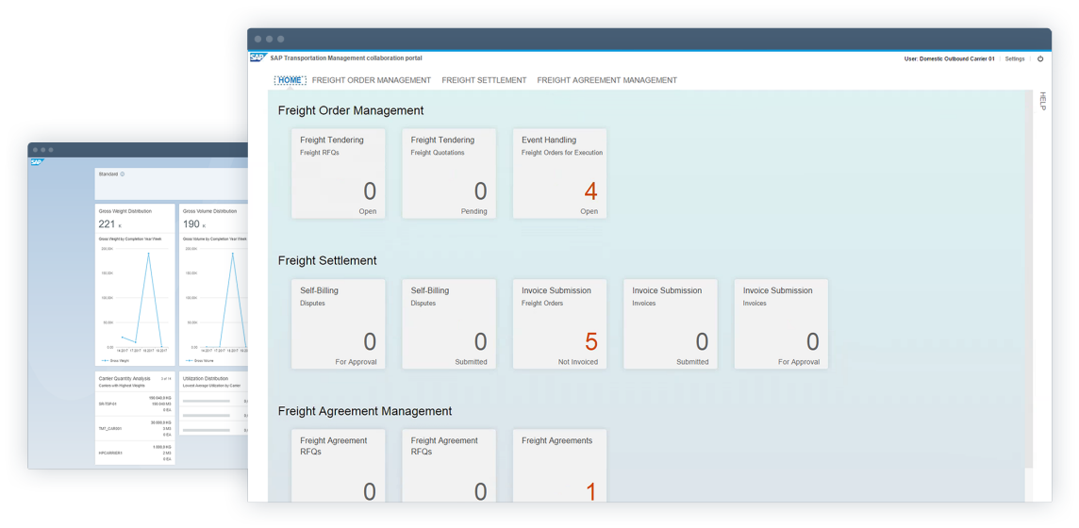The image size is (1079, 528).
Task: Click user label Domestic Outbound Carrier 01
Action: [949, 59]
